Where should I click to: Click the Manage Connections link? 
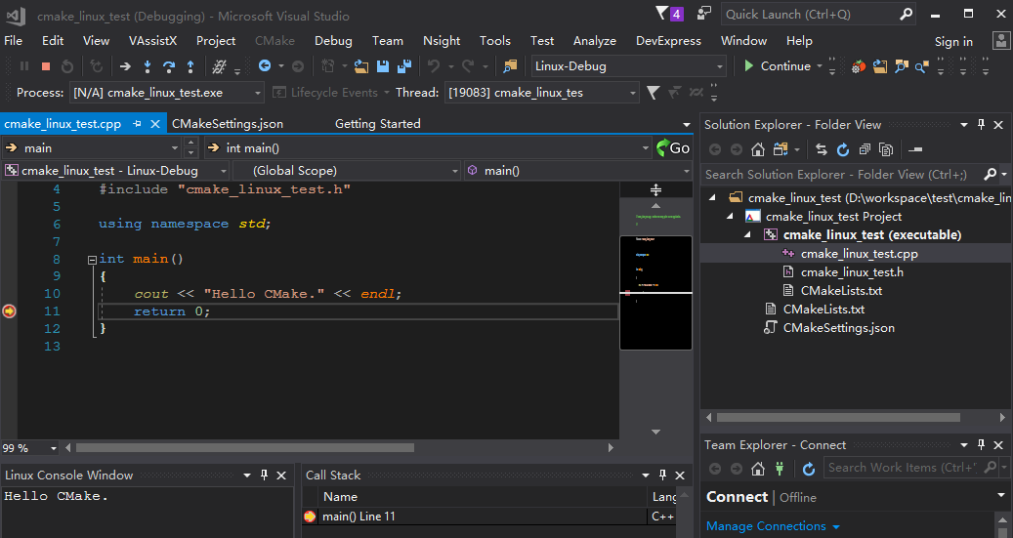(x=766, y=526)
